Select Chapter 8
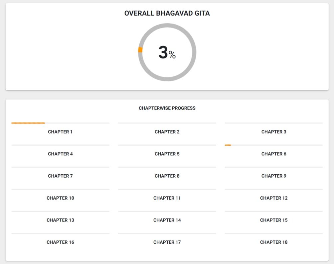The image size is (334, 264). point(167,176)
